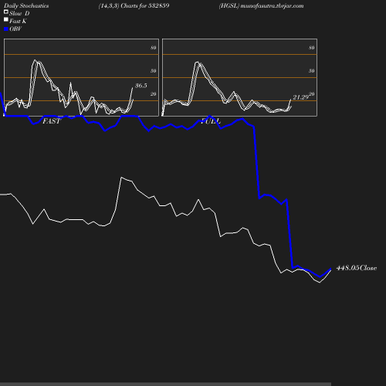Click the 80 axis label in FULL chart
Image resolution: width=386 pixels, height=386 pixels.
(312, 48)
